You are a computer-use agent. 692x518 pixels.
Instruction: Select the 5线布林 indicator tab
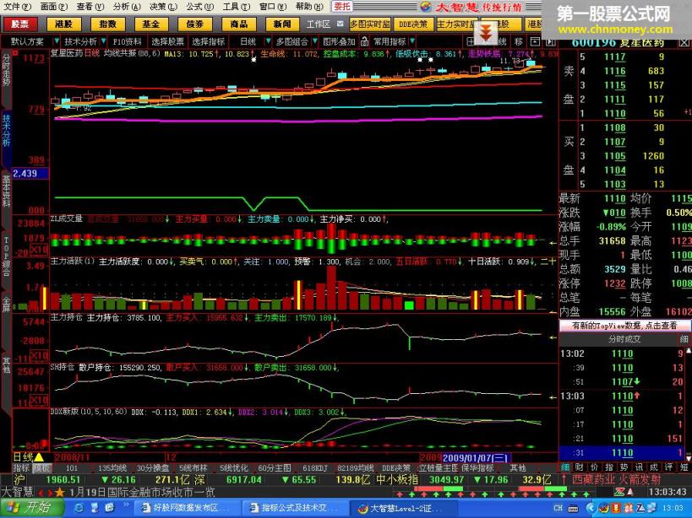point(193,467)
